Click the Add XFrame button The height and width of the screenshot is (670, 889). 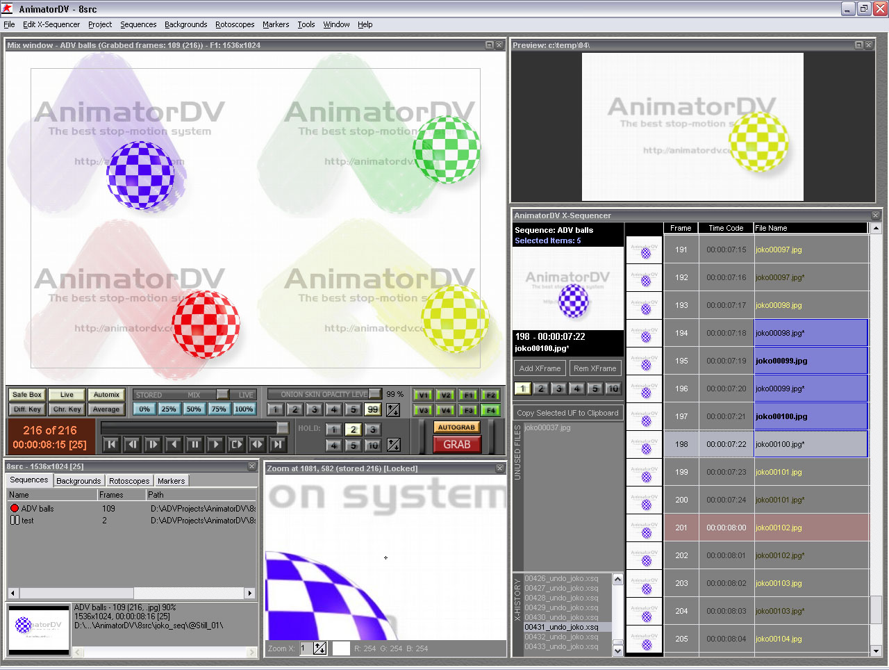tap(540, 368)
